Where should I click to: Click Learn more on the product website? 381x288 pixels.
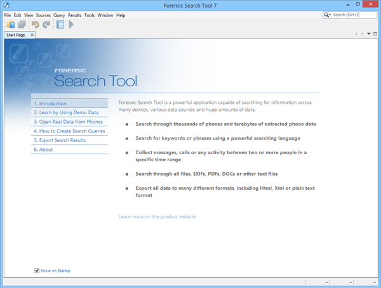click(x=157, y=217)
